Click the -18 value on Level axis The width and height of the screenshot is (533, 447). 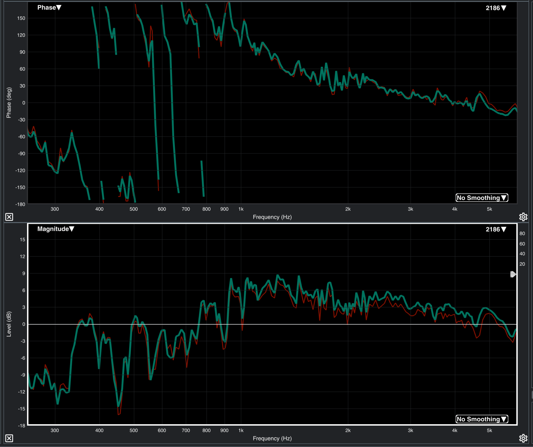click(x=22, y=426)
